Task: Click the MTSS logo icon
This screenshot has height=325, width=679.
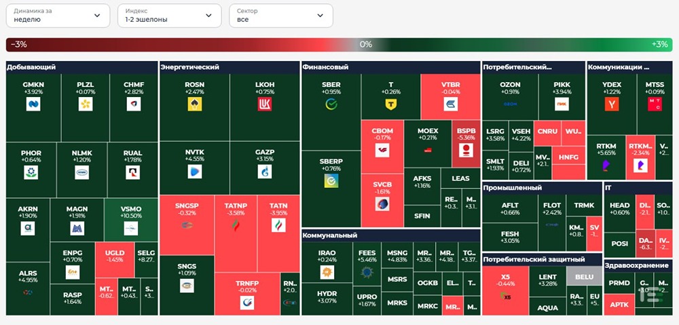Action: tap(655, 104)
